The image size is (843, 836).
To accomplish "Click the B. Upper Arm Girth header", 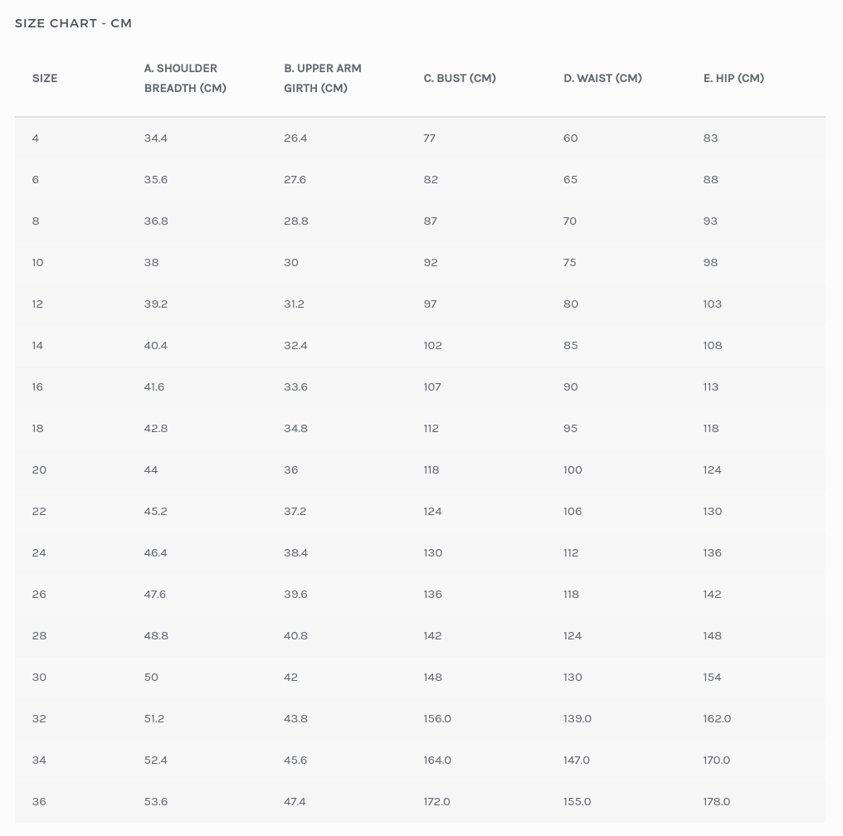I will 323,78.
